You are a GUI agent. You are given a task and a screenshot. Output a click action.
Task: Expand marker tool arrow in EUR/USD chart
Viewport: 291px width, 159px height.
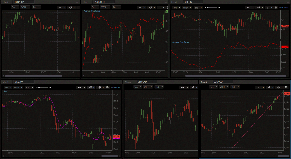point(272,87)
